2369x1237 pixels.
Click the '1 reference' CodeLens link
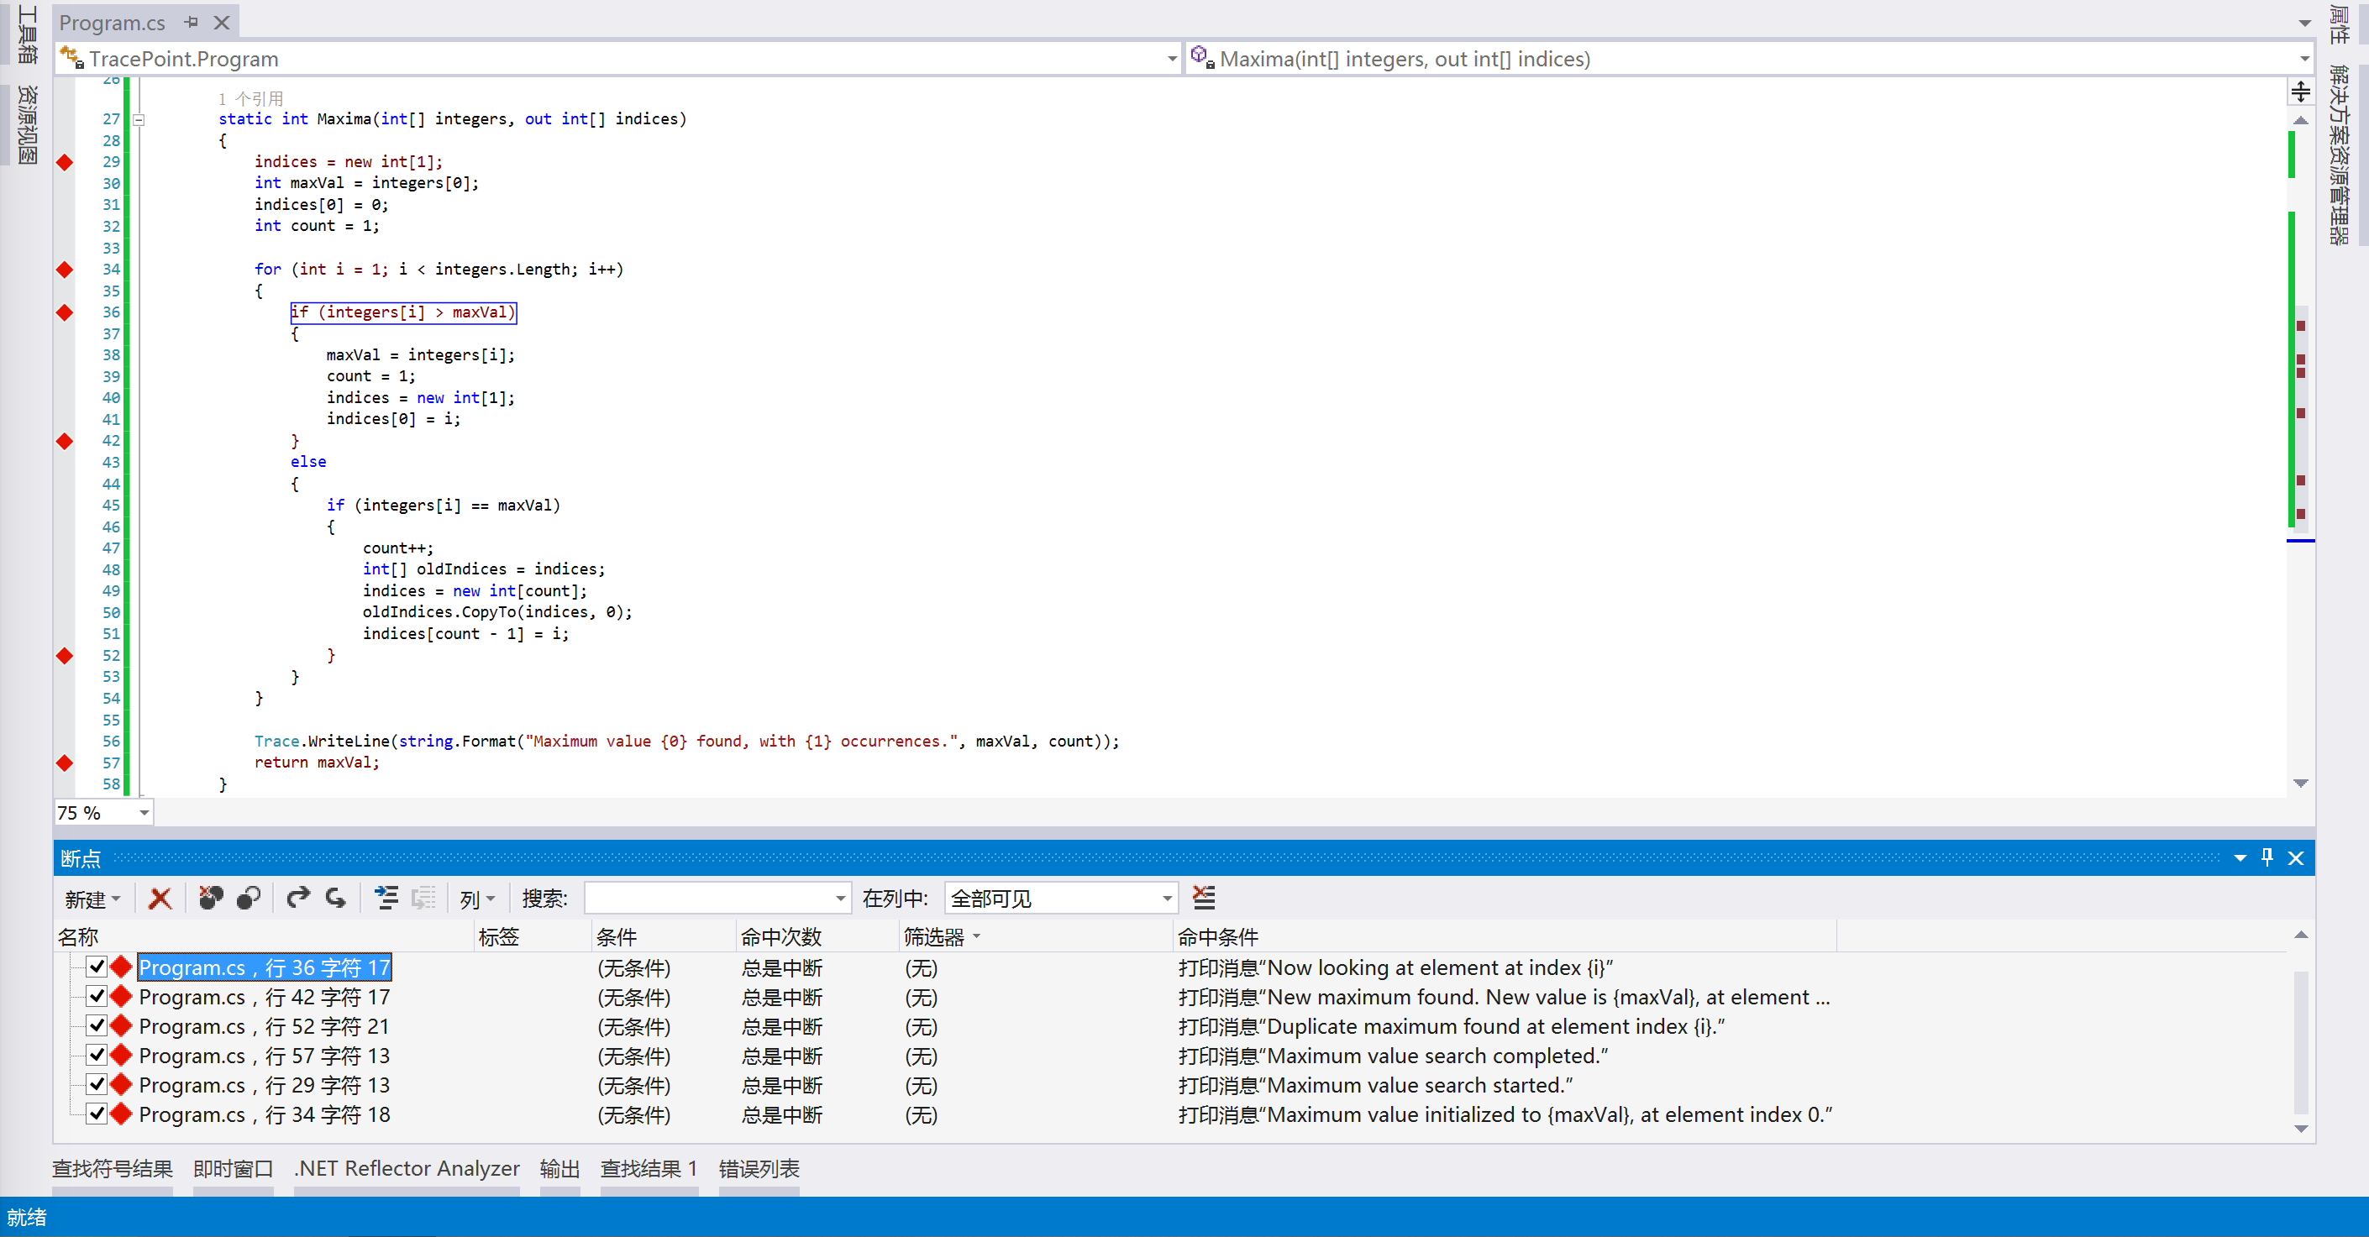coord(251,98)
